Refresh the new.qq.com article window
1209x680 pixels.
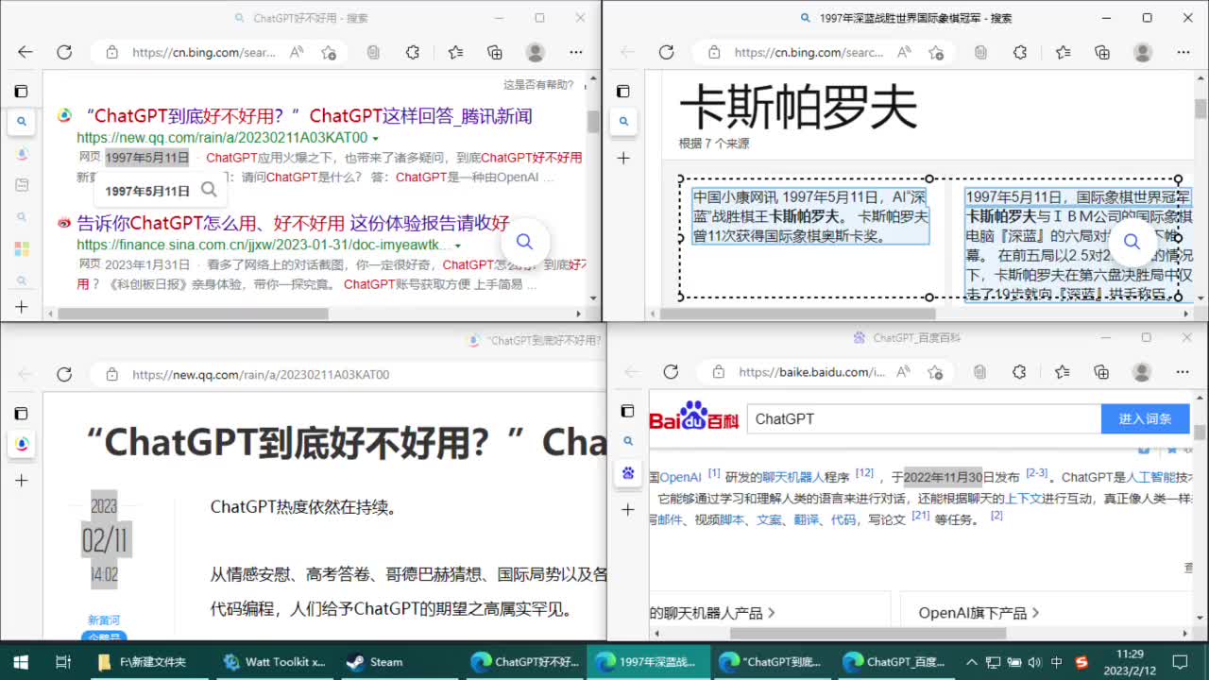(x=64, y=374)
